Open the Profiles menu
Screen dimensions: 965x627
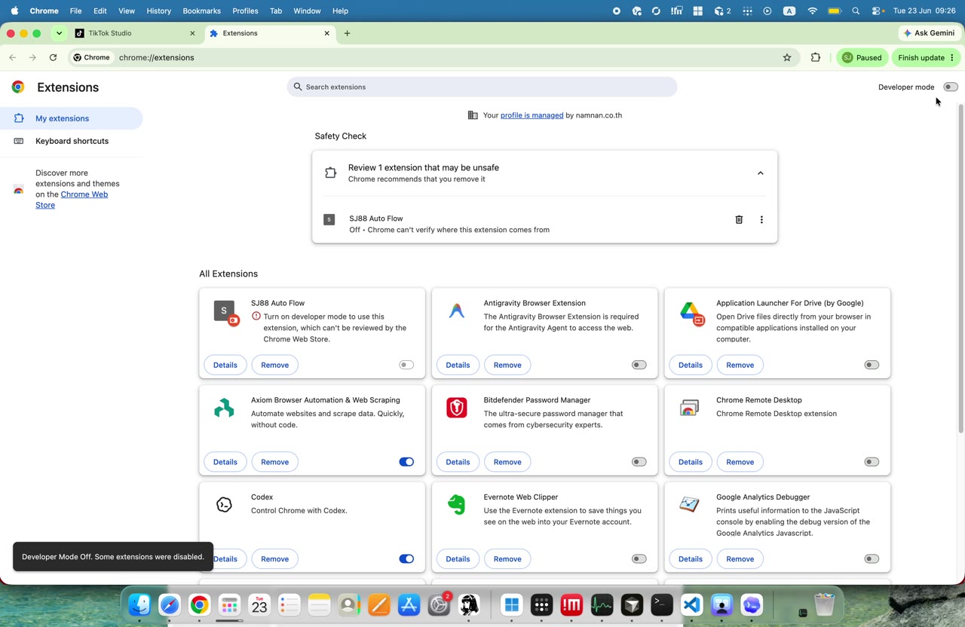point(245,11)
